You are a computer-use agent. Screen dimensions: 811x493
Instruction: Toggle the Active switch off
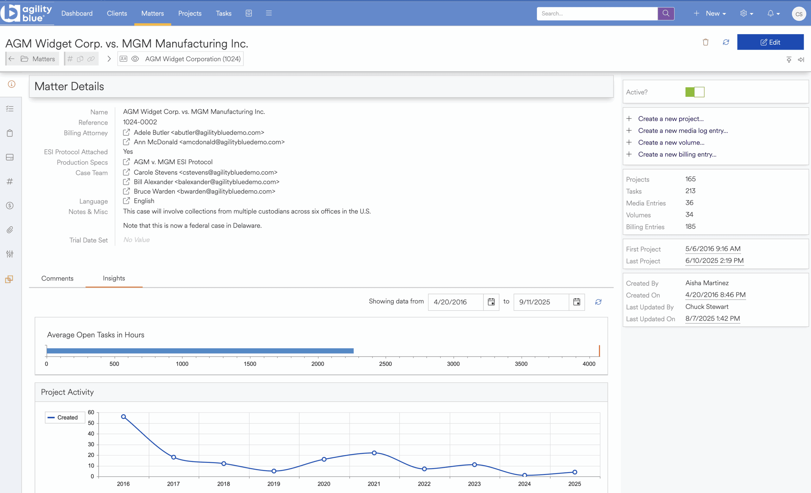(694, 92)
